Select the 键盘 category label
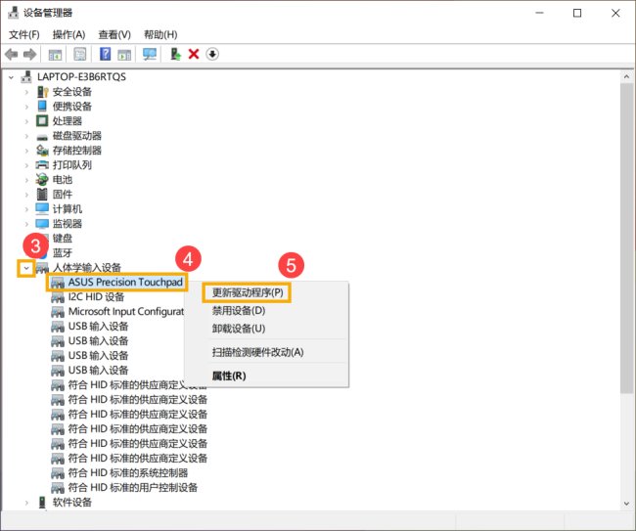This screenshot has width=636, height=531. click(63, 239)
